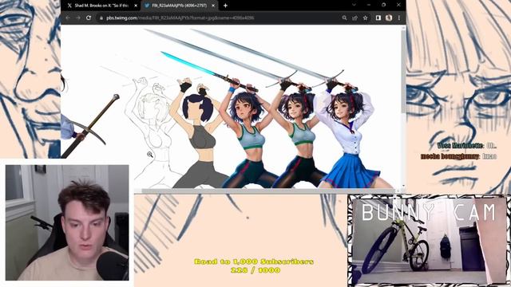
Task: Go back to the previous page
Action: pos(68,18)
